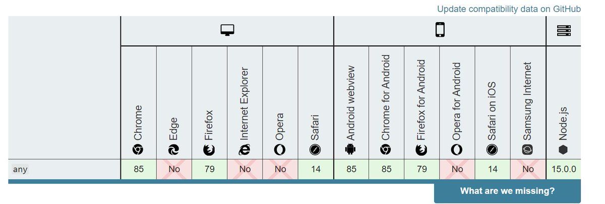Click the desktop monitor platform icon

(227, 31)
